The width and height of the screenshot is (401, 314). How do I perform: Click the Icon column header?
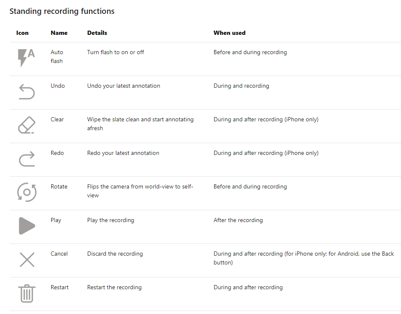click(22, 33)
